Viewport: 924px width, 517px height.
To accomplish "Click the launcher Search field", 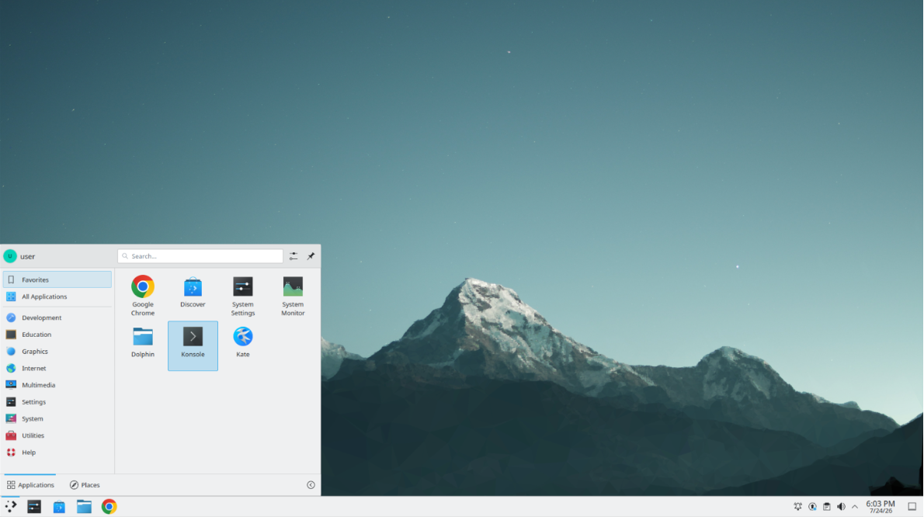I will (200, 256).
